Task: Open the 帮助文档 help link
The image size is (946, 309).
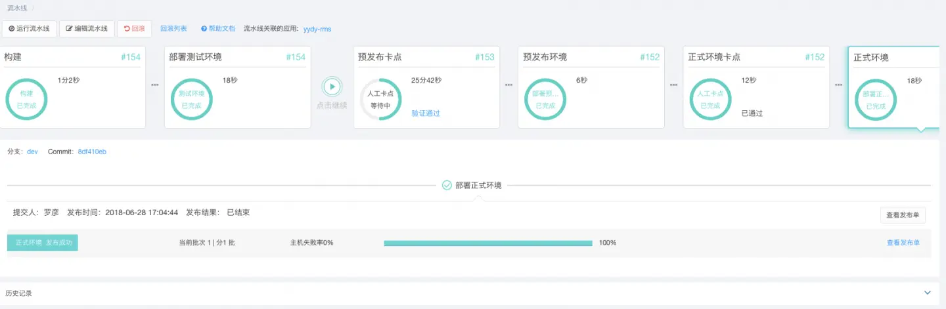Action: point(218,29)
